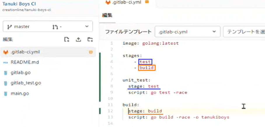Click the 'script: go test -race' line
Viewport: 265px width, 127px height.
(158, 93)
